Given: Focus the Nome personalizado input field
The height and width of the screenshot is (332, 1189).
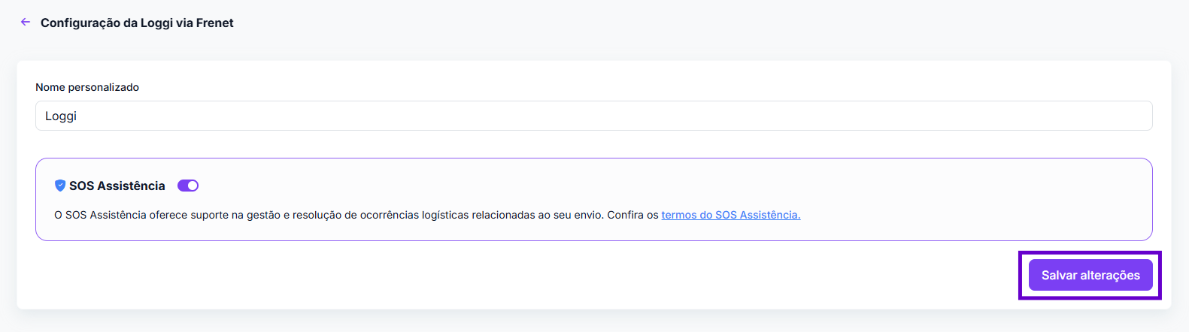Looking at the screenshot, I should click(593, 116).
